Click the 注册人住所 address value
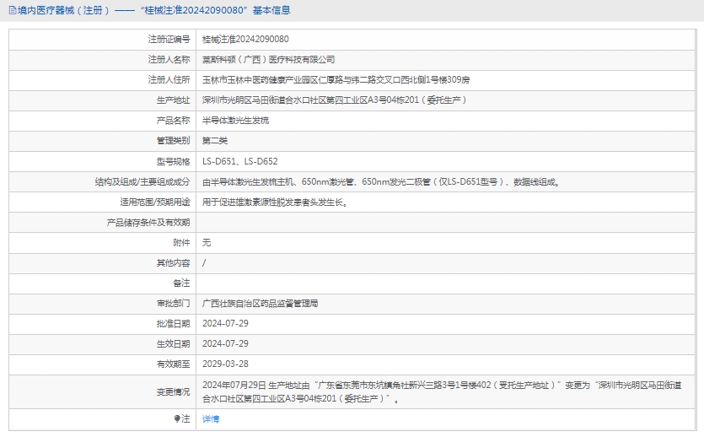Viewport: 704px width, 437px height. (336, 79)
